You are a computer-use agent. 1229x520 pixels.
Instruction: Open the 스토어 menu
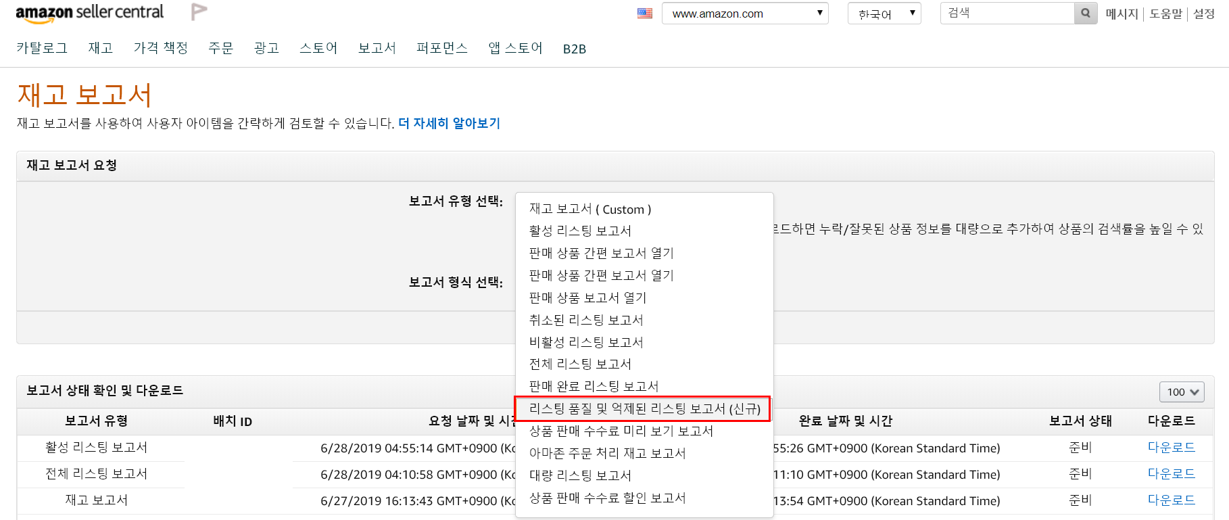(x=318, y=48)
